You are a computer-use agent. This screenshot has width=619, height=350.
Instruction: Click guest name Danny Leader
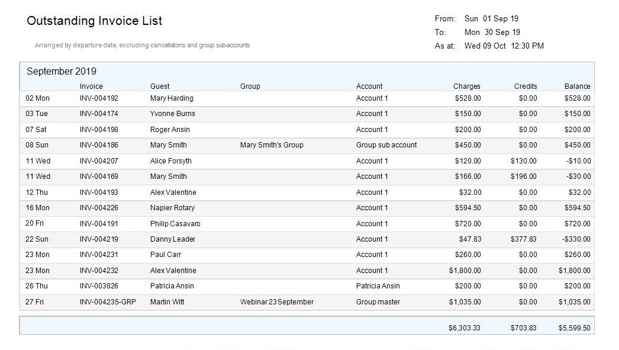[x=173, y=239]
